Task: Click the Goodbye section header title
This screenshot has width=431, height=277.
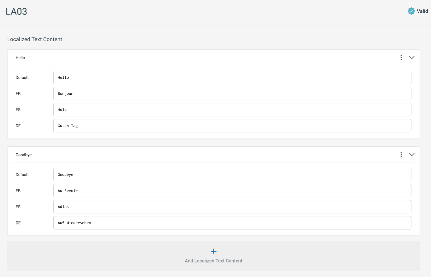Action: tap(23, 155)
